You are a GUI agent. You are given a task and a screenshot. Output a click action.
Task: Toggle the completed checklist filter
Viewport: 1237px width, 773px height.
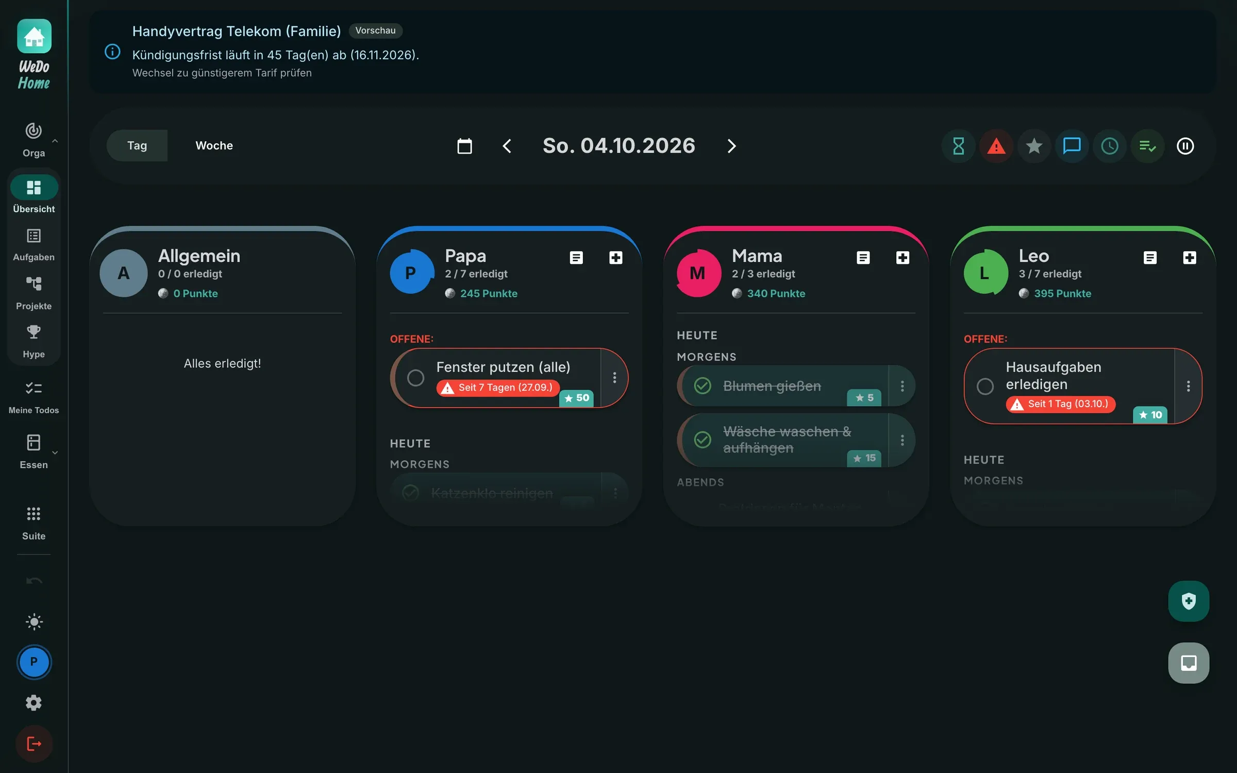tap(1147, 146)
